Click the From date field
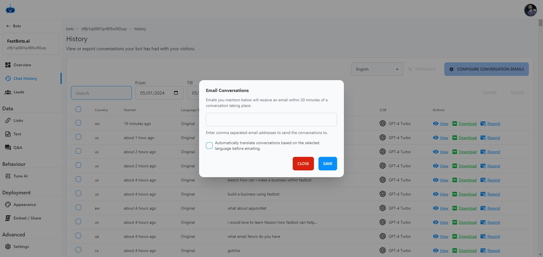 tap(159, 93)
